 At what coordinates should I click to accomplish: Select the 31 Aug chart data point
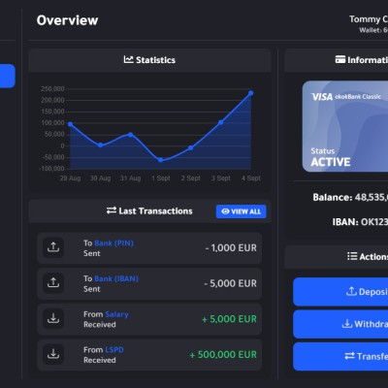[x=130, y=135]
